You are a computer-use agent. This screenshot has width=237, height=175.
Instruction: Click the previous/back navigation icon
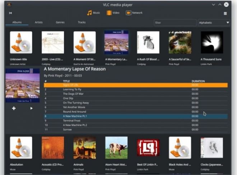coord(10,13)
